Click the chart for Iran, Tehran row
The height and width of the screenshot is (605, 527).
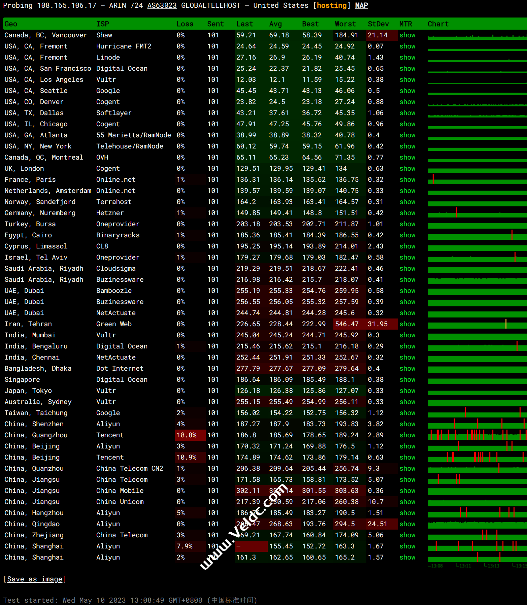477,324
